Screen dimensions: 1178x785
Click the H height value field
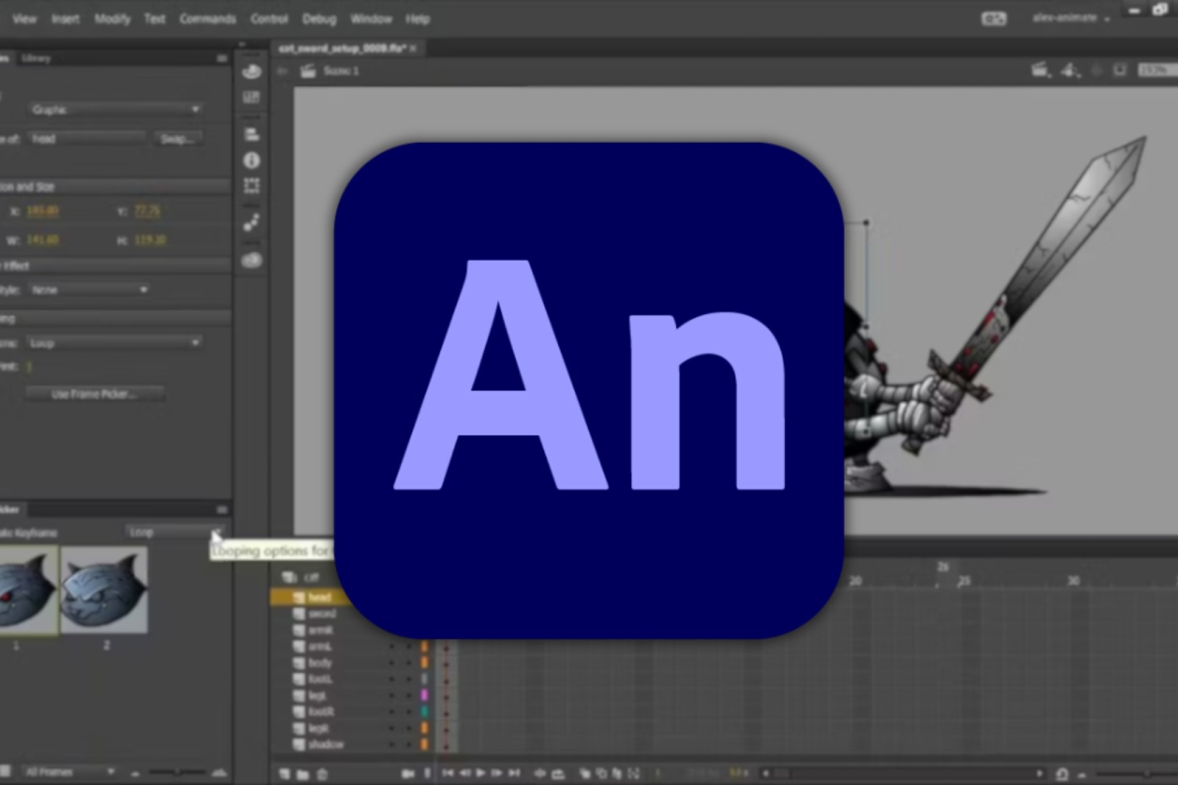(150, 240)
